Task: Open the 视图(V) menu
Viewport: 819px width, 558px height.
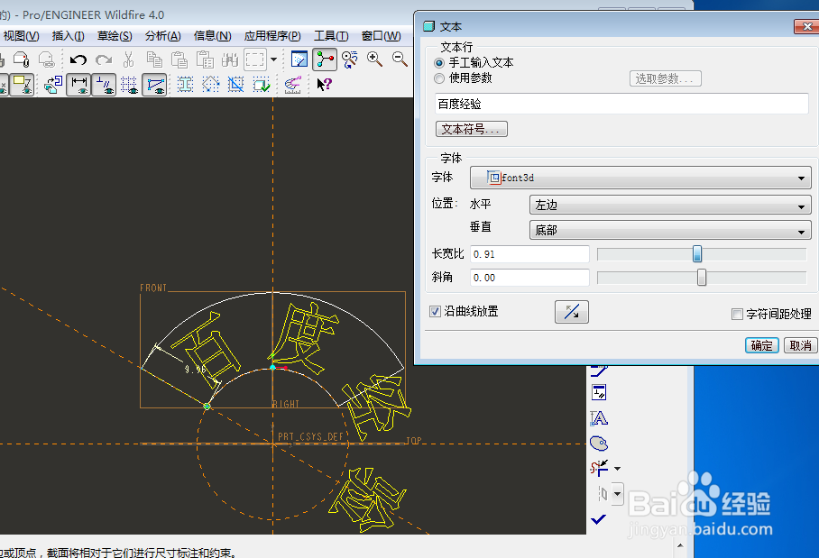Action: pyautogui.click(x=21, y=36)
